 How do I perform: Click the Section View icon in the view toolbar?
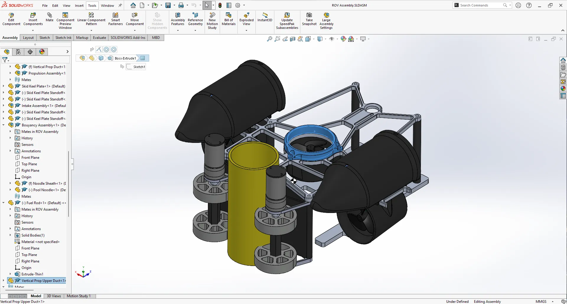292,39
